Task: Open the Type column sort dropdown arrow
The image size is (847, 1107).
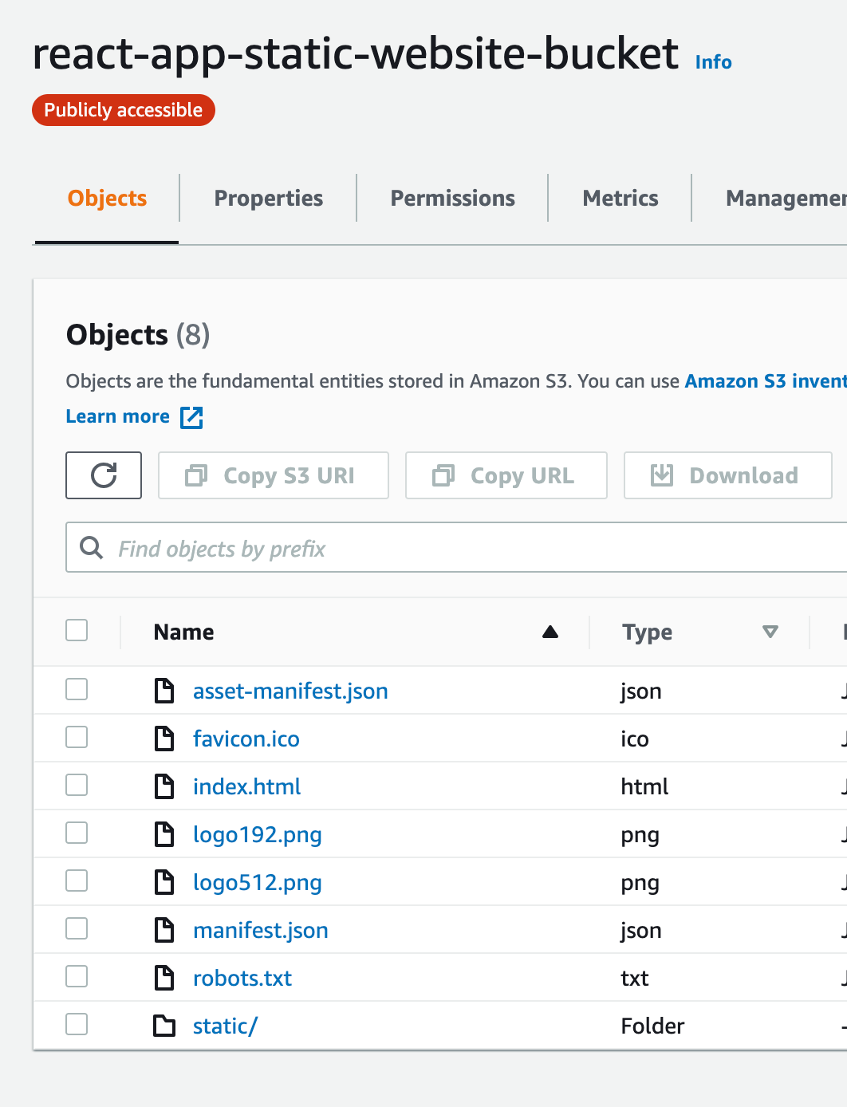Action: [x=770, y=632]
